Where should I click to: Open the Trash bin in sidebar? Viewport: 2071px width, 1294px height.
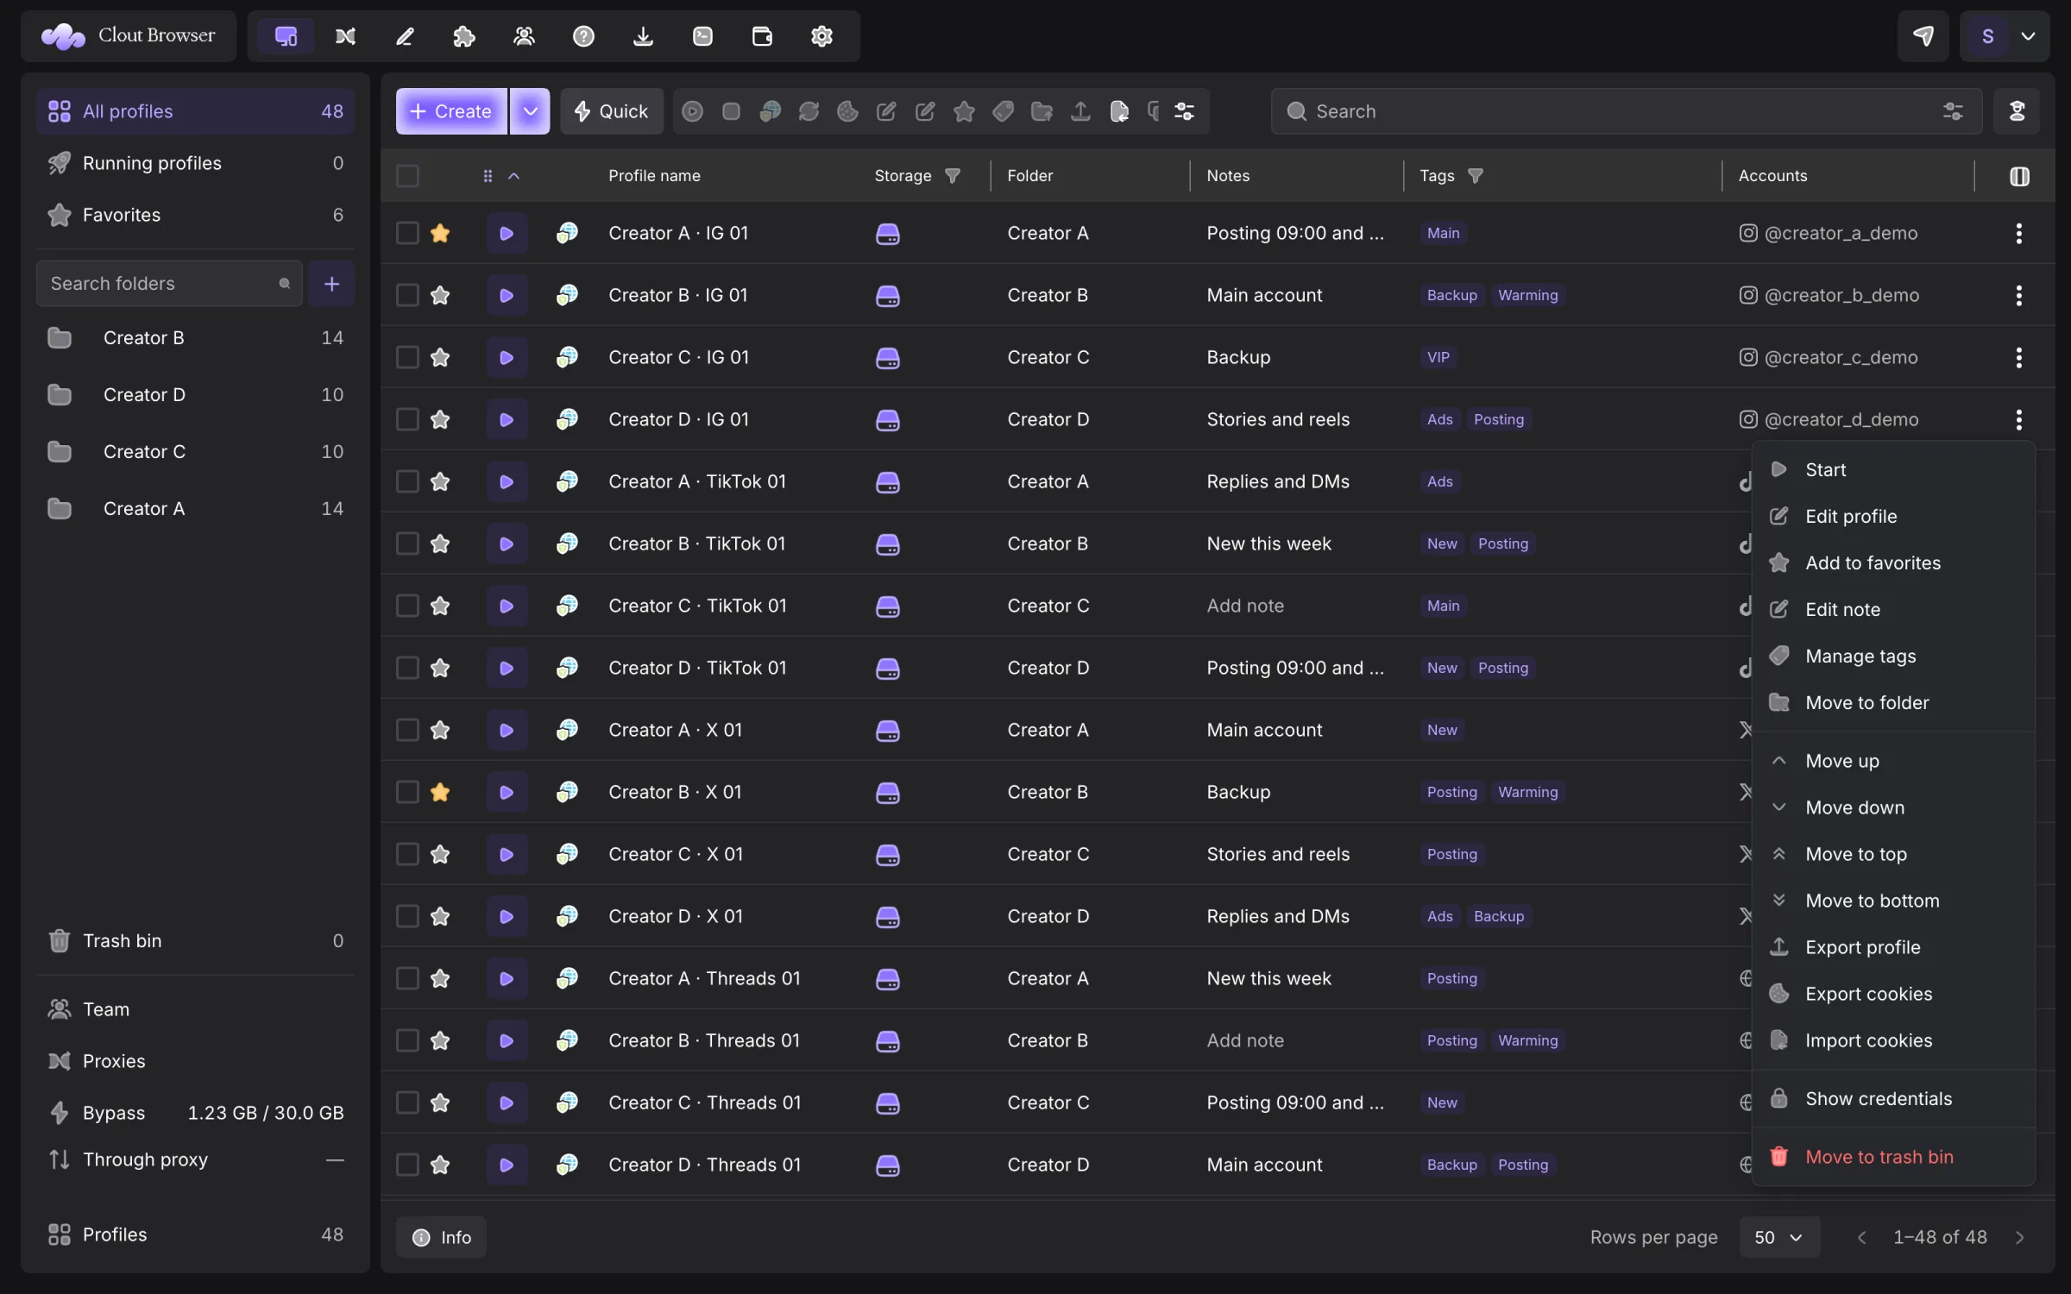196,940
